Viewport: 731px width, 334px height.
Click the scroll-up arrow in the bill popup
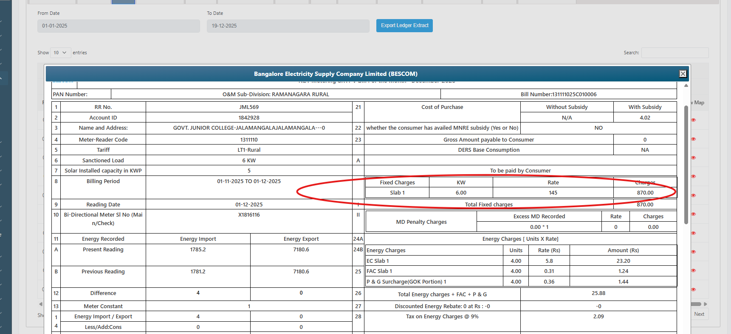pos(686,86)
